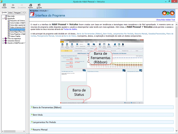Click the Valores Padrão page icon
This screenshot has width=178, height=134.
click(9, 36)
